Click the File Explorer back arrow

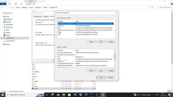click(x=2, y=8)
